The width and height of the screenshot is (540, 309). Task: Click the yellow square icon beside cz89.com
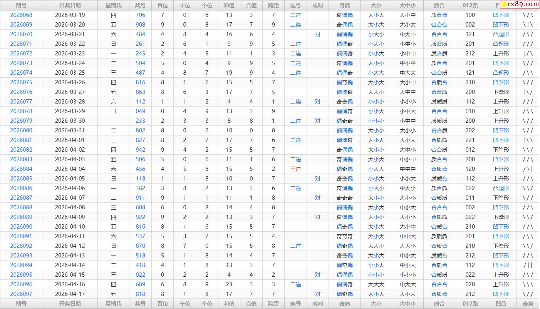click(504, 5)
